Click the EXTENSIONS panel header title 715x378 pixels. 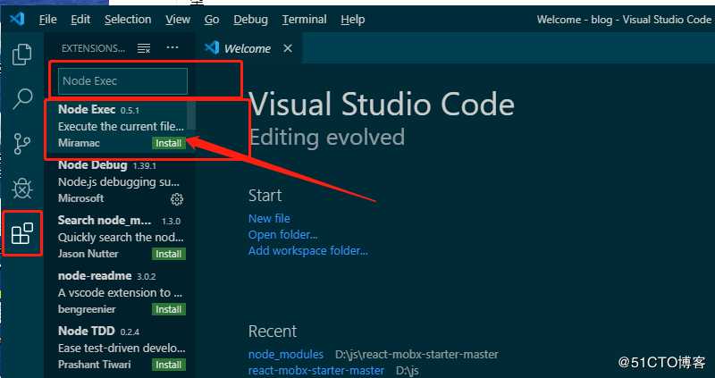tap(93, 48)
